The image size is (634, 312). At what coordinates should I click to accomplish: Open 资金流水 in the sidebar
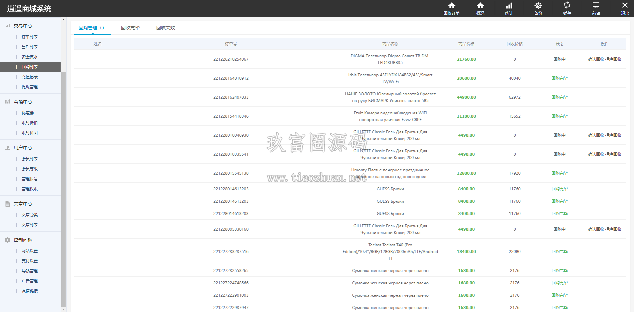30,57
